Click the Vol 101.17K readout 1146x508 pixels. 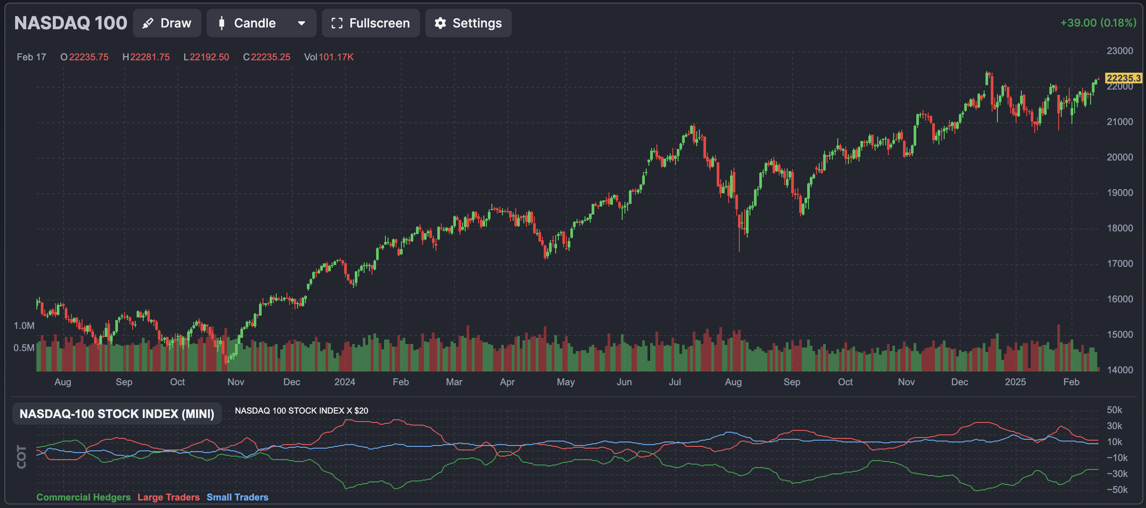(x=328, y=57)
